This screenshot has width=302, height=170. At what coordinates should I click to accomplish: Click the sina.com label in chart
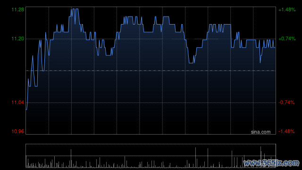tap(260, 132)
